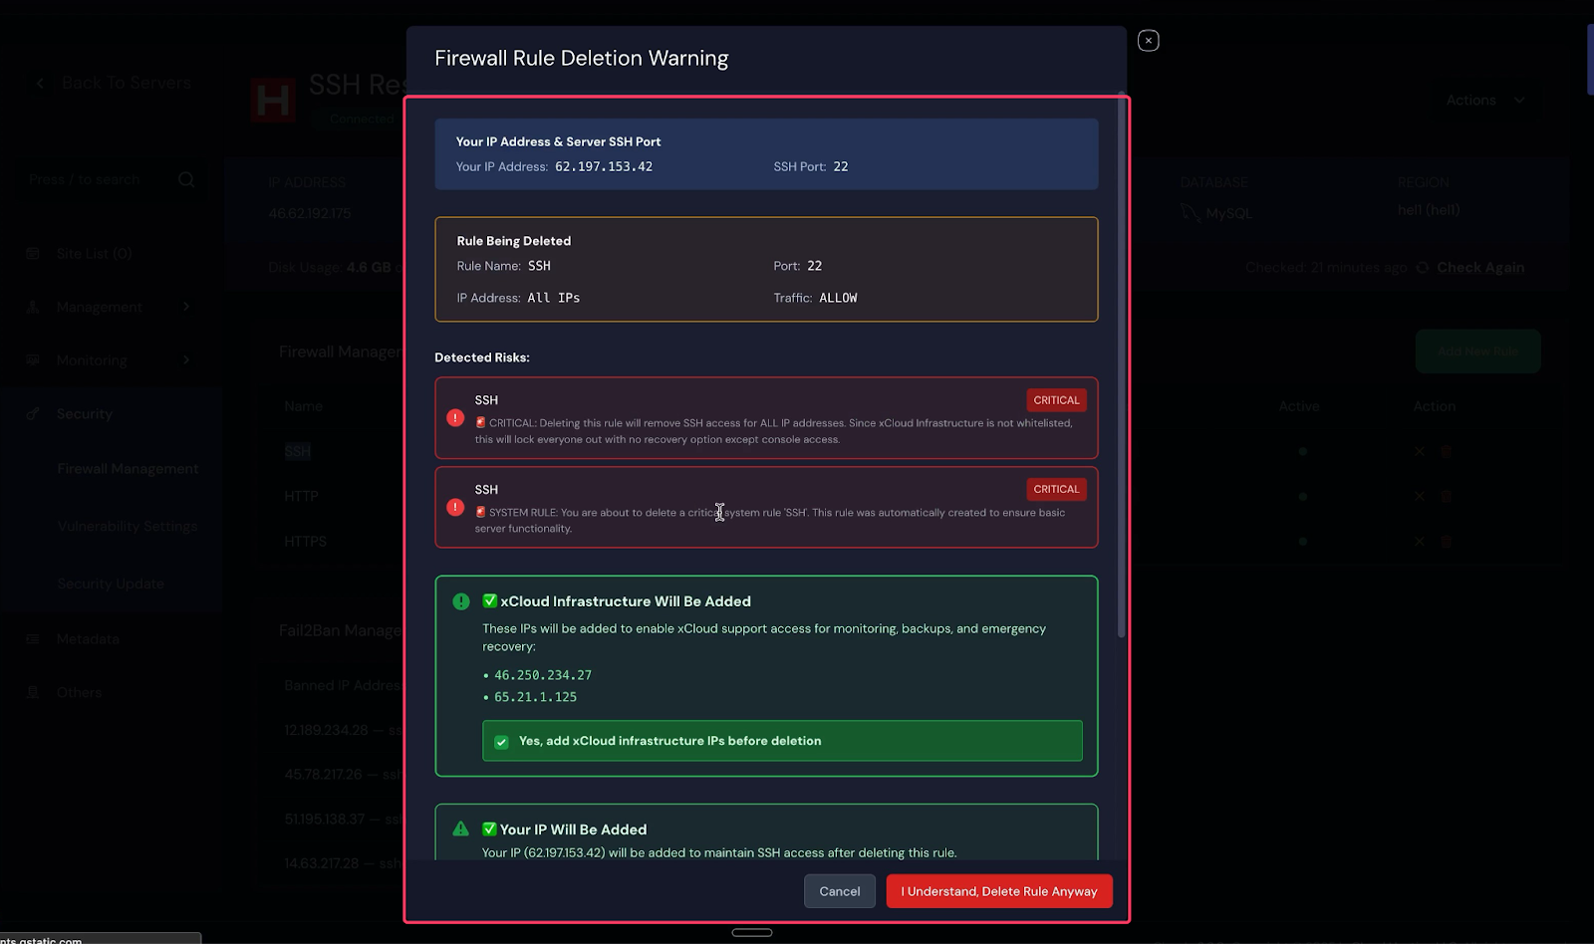The height and width of the screenshot is (944, 1594).
Task: Click the disable X icon in HTTPS row
Action: [1420, 542]
